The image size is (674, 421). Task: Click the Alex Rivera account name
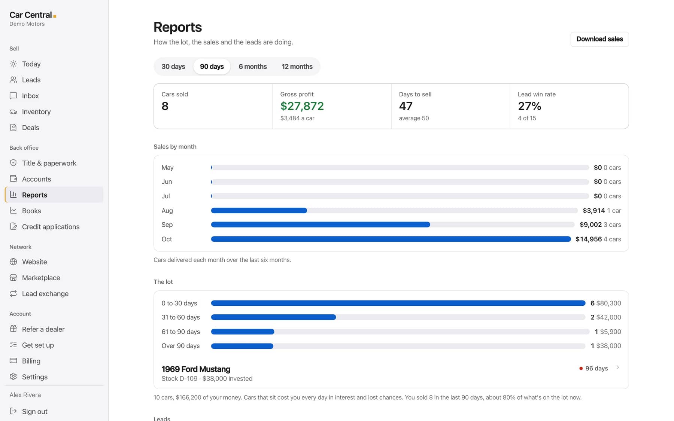point(25,395)
